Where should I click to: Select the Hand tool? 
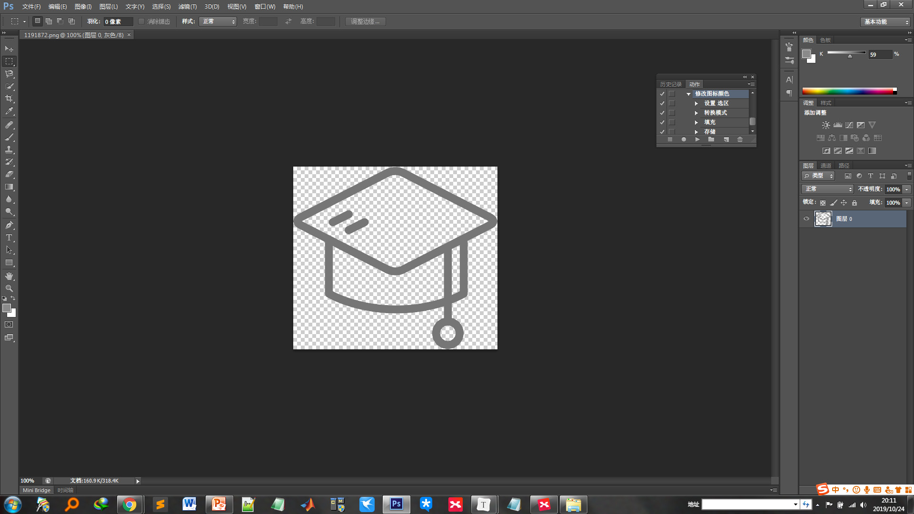click(x=9, y=276)
